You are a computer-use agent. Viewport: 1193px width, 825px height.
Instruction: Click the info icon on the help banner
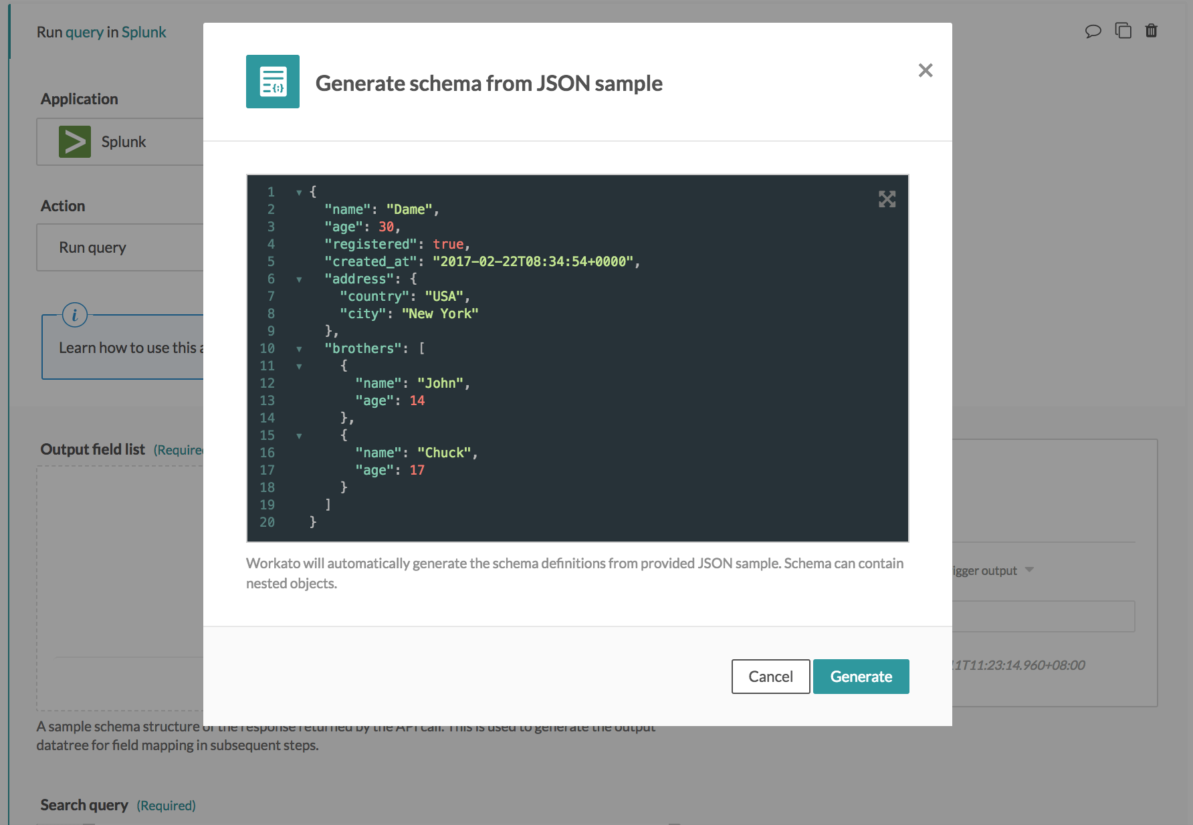[x=75, y=314]
